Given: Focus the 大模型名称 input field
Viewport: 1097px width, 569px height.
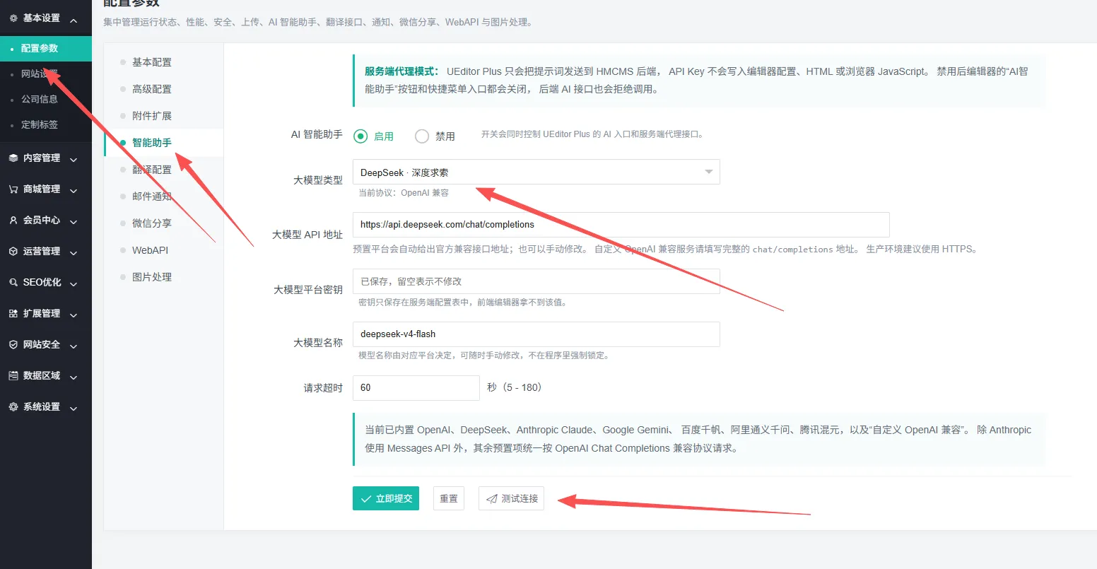Looking at the screenshot, I should pyautogui.click(x=536, y=334).
